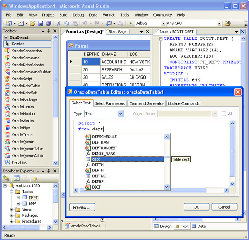The image size is (249, 240).
Task: Expand the Views folder node
Action: pos(11,209)
